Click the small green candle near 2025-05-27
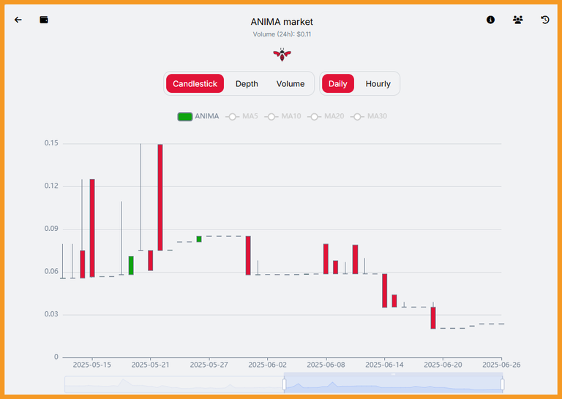This screenshot has height=399, width=562. pyautogui.click(x=199, y=239)
